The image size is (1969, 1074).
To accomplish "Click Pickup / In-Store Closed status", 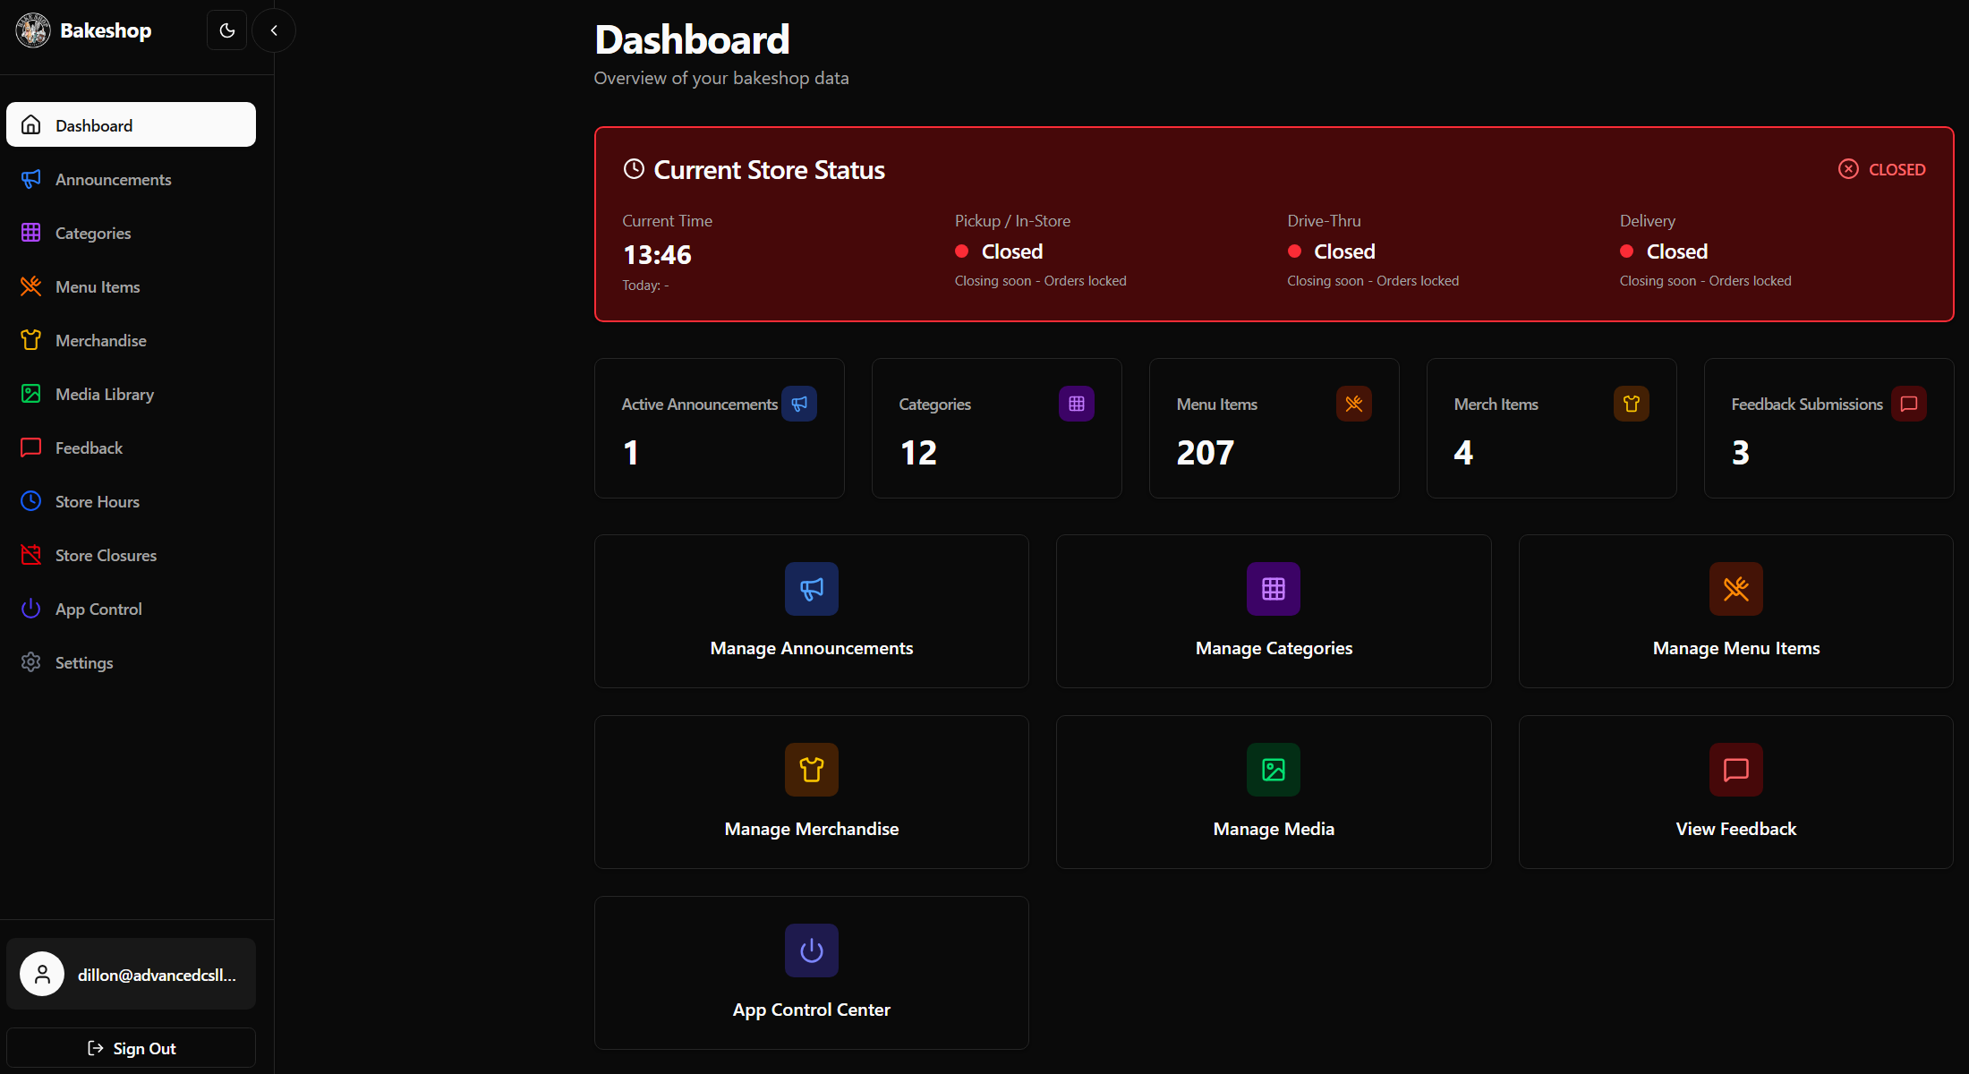I will click(x=999, y=251).
